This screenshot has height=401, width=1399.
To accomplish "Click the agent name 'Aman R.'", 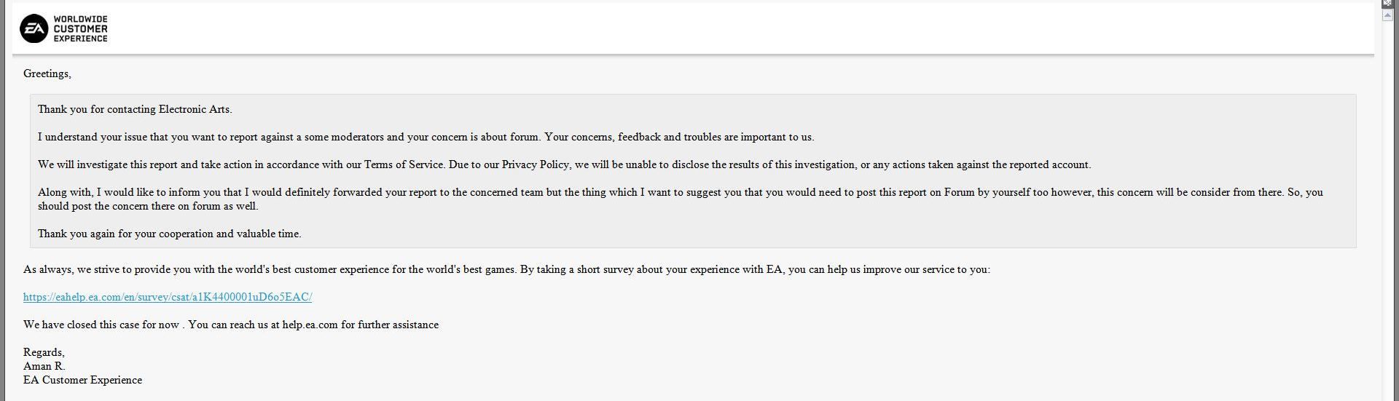I will [x=44, y=366].
